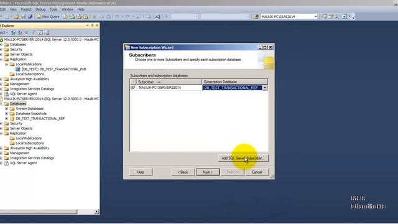Select Local Publications under SERVER22014 Replication
Viewport: 398px width, 224px height.
29,138
